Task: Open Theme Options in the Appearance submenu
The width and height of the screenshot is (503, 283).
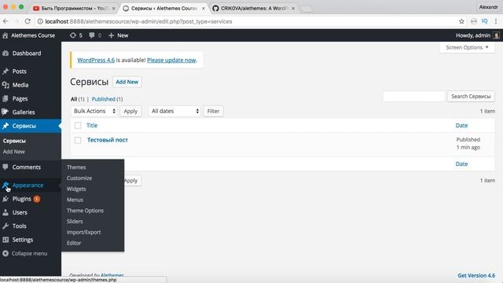Action: click(x=85, y=211)
